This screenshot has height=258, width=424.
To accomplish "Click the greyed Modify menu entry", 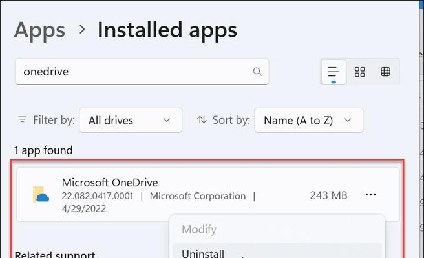I will 199,230.
